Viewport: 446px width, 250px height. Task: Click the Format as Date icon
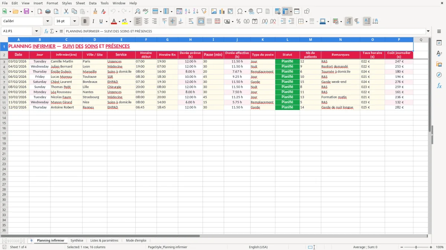click(255, 21)
